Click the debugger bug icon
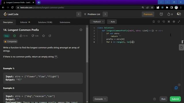Image resolution: width=184 pixels, height=103 pixels. pos(154,99)
